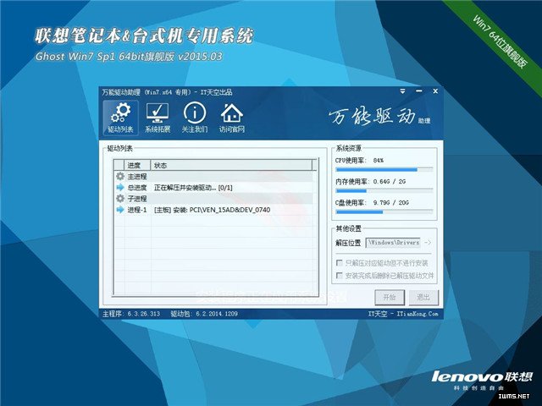Select the 主进程 gear icon row
The image size is (542, 406).
point(119,176)
